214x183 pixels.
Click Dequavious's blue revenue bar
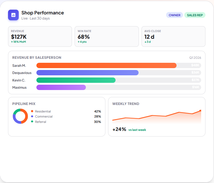tap(87, 73)
